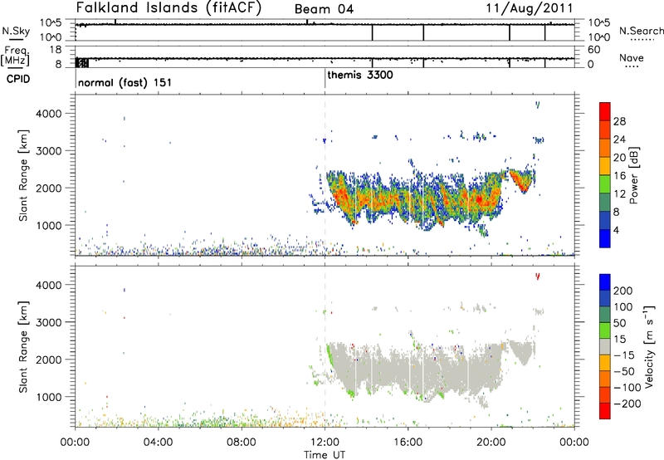
Task: Click the 'N.Sky' legend label
Action: (16, 31)
